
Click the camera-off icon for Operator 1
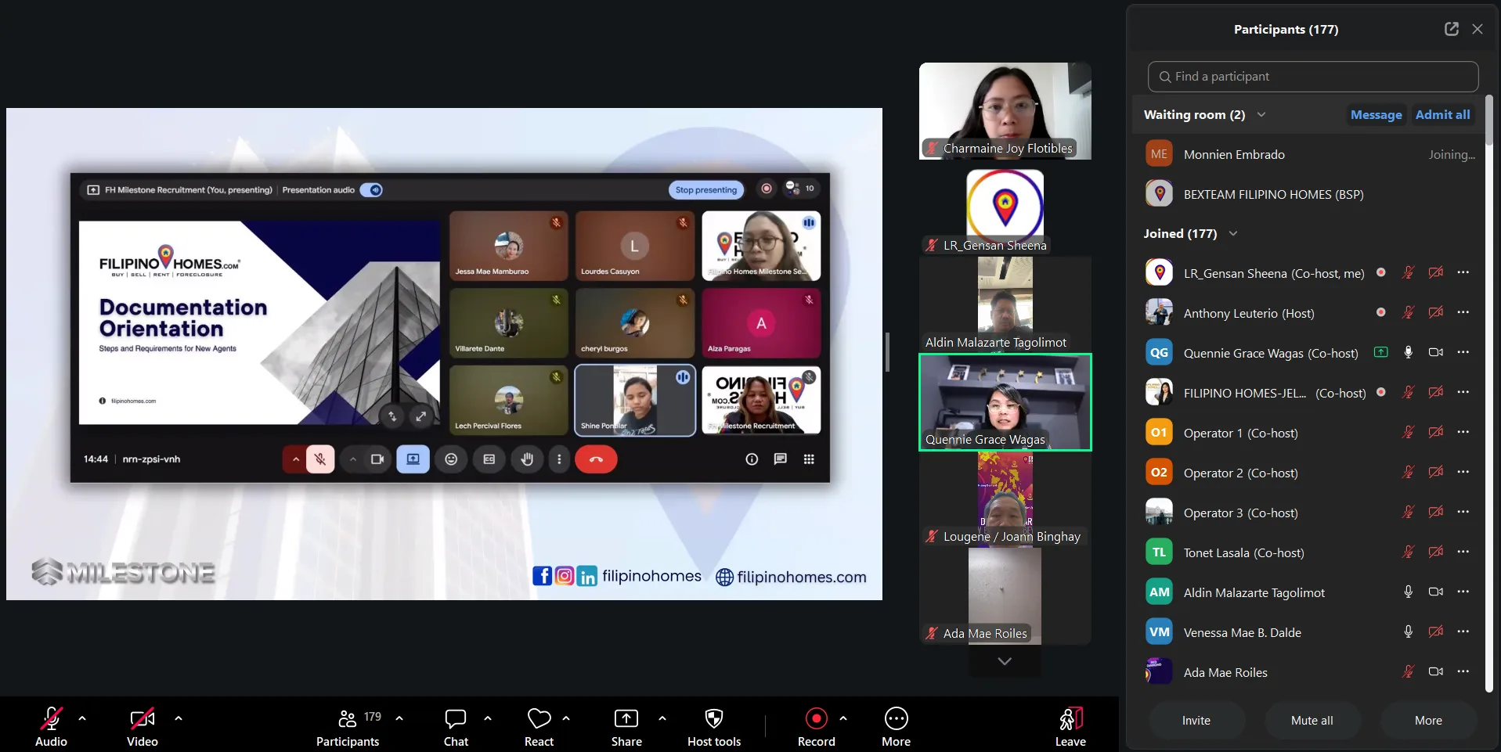(1436, 432)
